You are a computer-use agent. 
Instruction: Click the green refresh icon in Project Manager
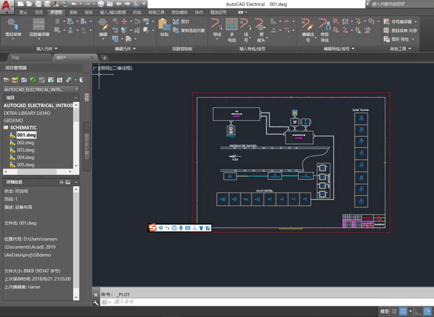pyautogui.click(x=33, y=80)
